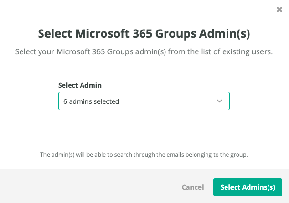Select the grey Cancel text in the footer
The height and width of the screenshot is (203, 289).
(193, 187)
